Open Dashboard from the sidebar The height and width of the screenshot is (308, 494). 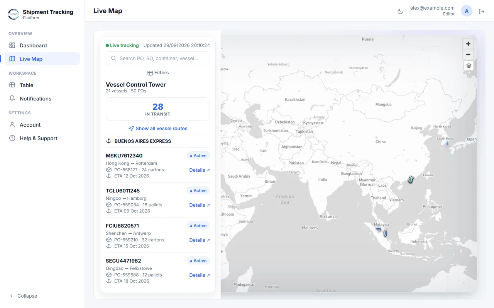[x=42, y=45]
